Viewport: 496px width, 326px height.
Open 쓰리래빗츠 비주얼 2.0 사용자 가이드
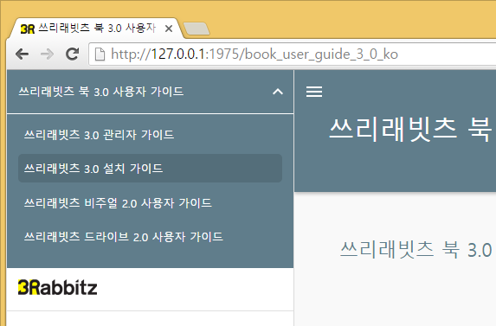click(x=151, y=202)
